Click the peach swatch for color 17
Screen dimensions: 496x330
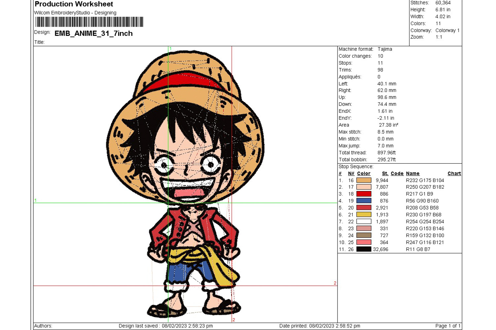tap(364, 187)
